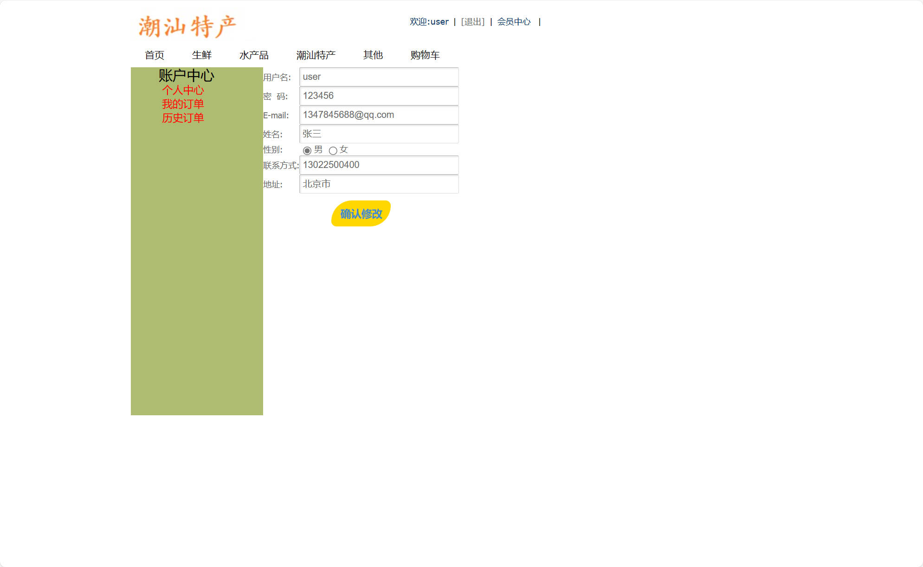Image resolution: width=923 pixels, height=567 pixels.
Task: Select the 女 gender radio button
Action: click(x=333, y=151)
